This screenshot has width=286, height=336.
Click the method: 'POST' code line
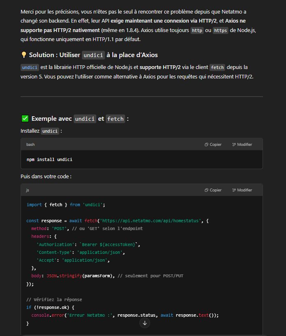coord(87,229)
